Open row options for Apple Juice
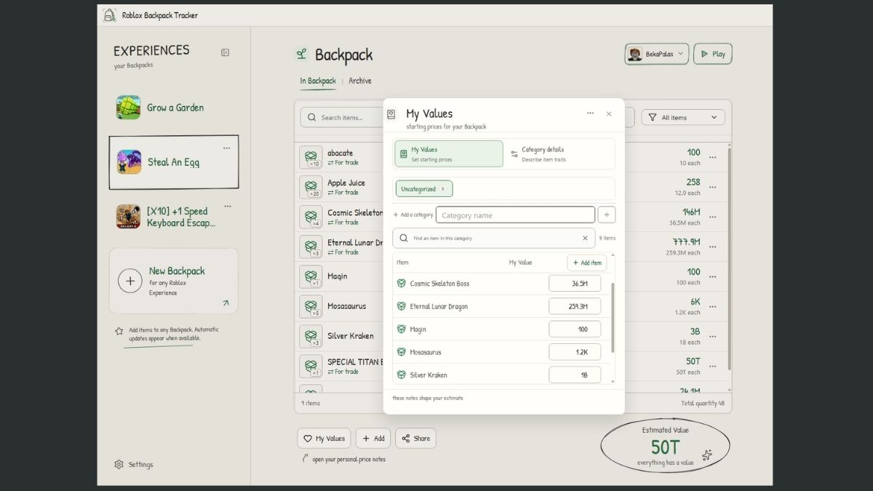The width and height of the screenshot is (873, 491). (712, 187)
